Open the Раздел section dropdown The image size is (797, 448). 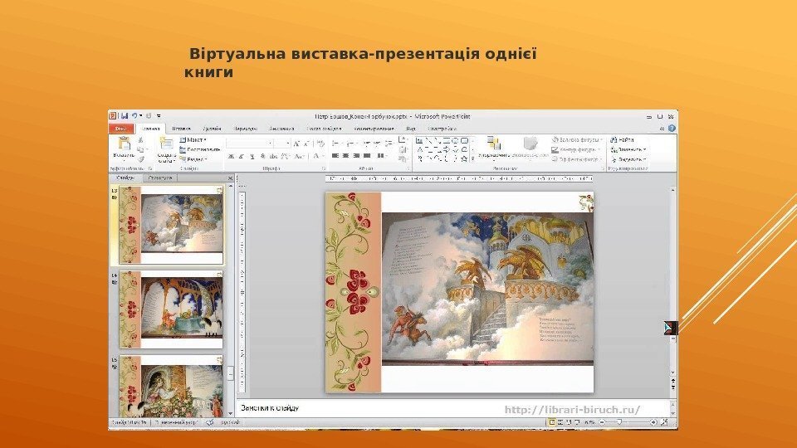[193, 159]
